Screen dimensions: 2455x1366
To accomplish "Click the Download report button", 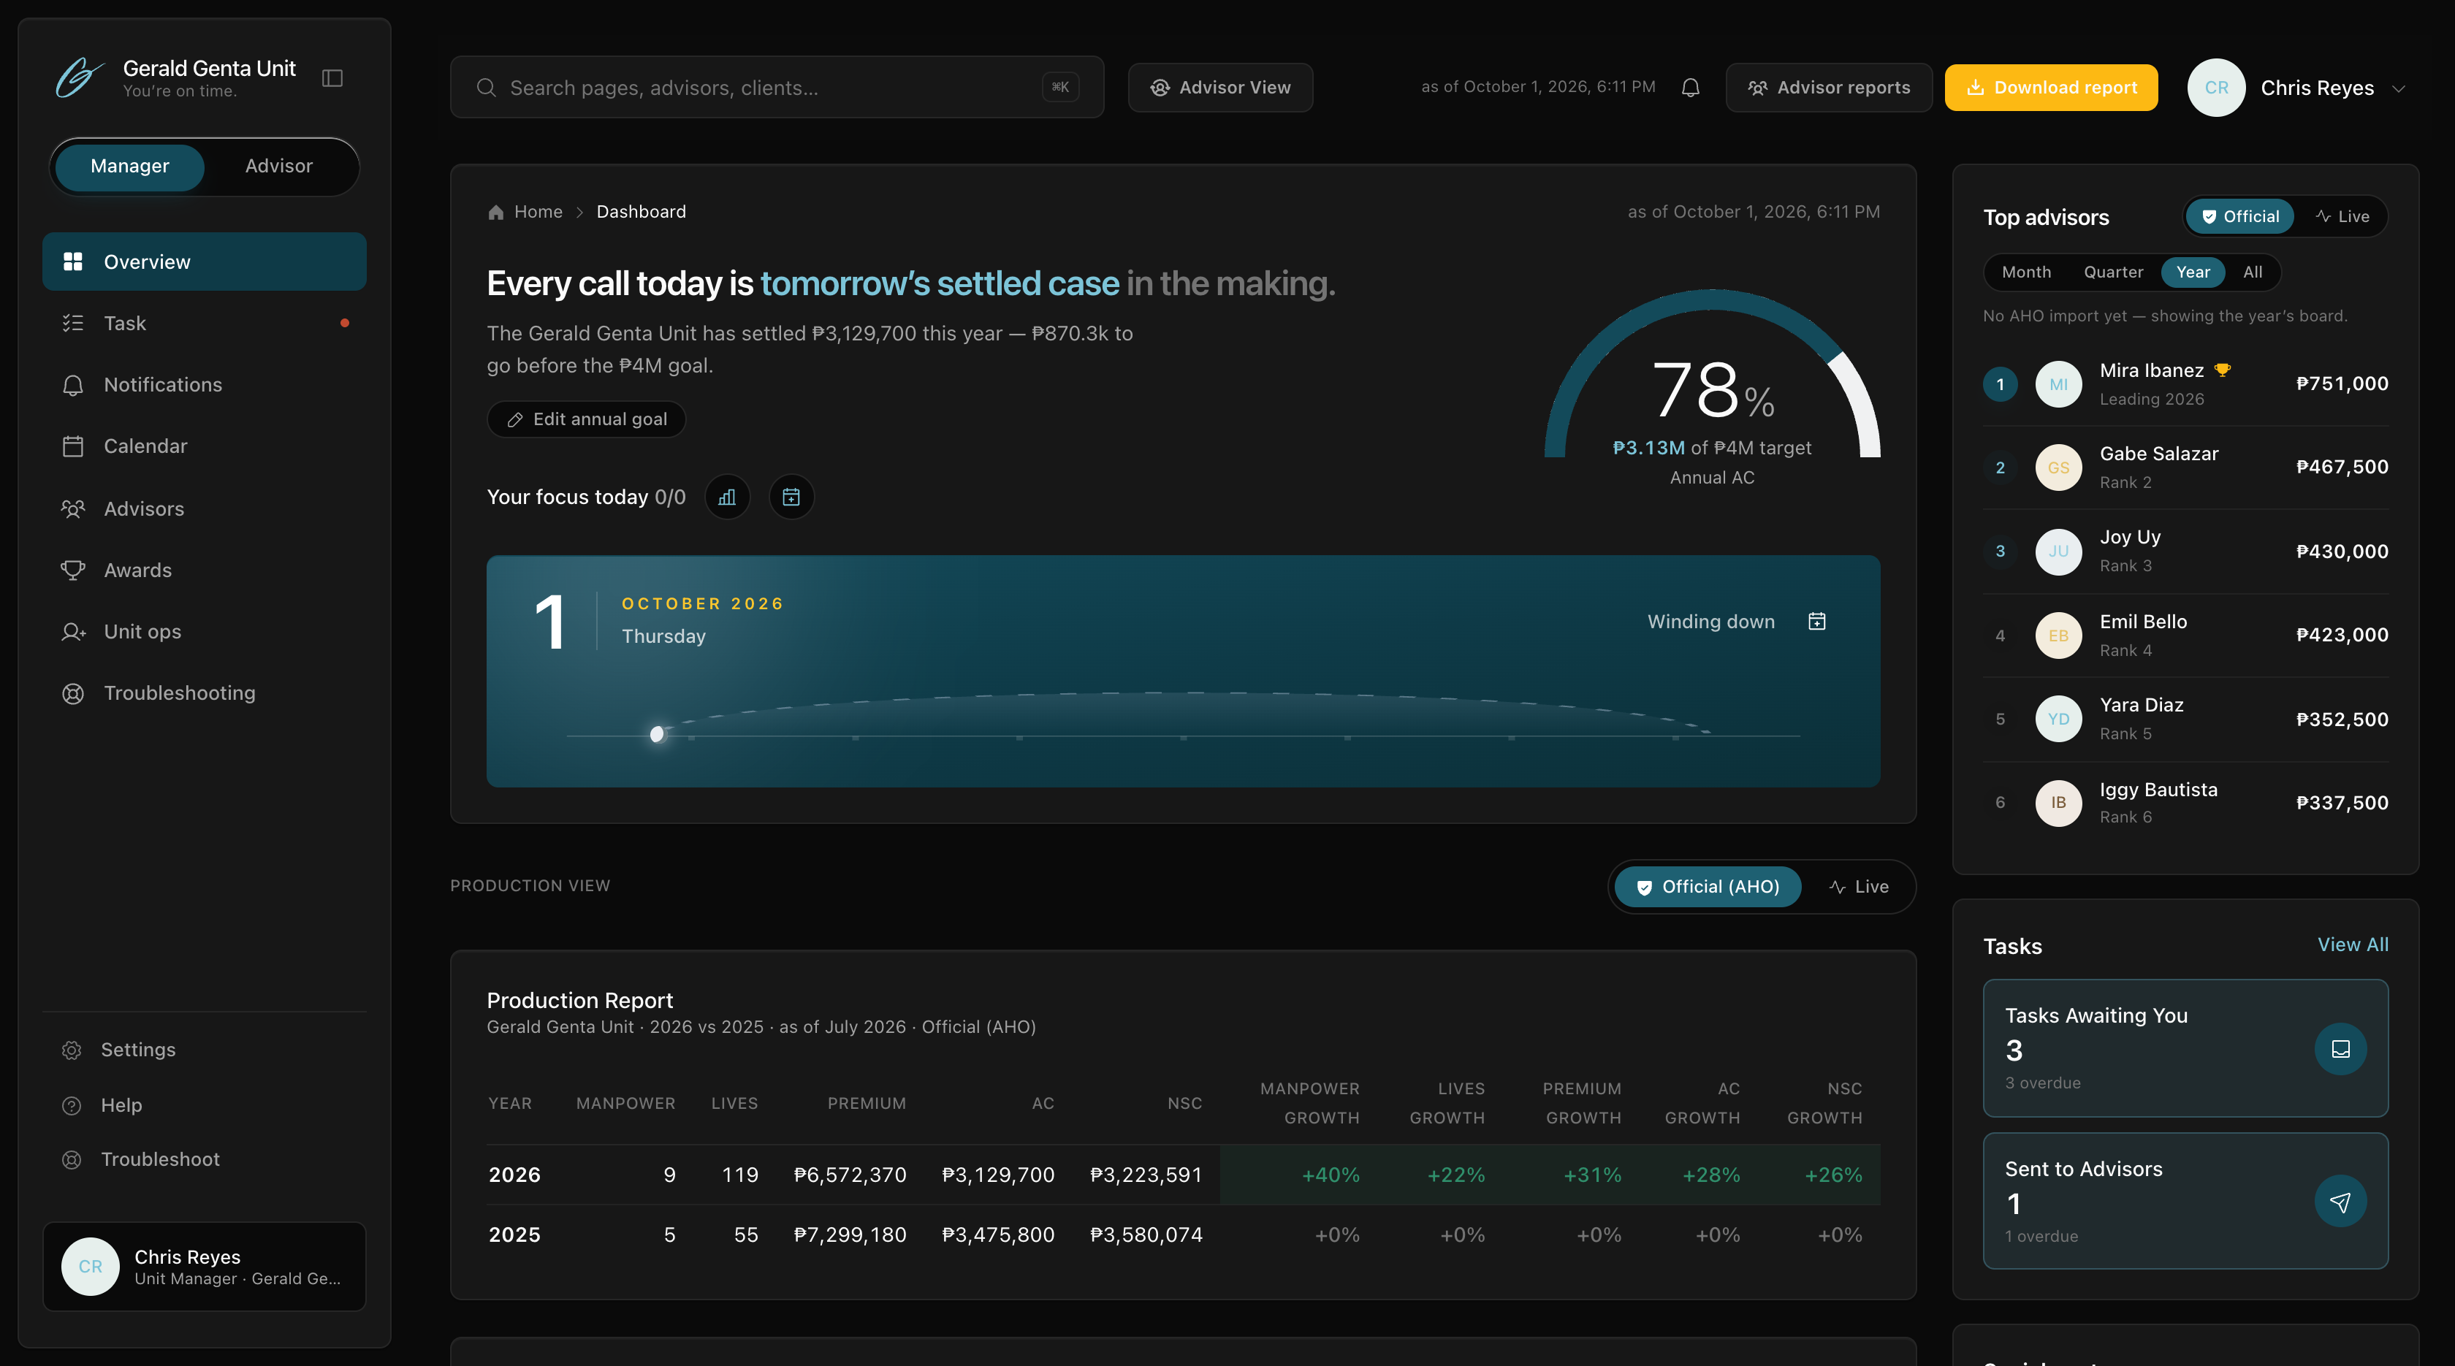I will (x=2051, y=88).
